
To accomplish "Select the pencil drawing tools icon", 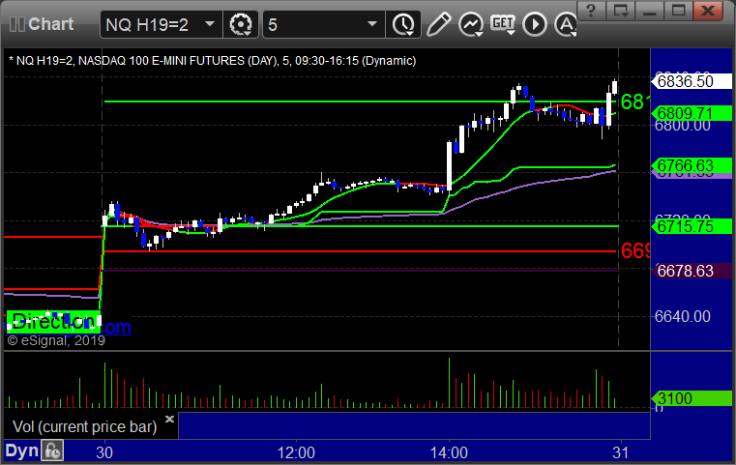I will pyautogui.click(x=439, y=24).
